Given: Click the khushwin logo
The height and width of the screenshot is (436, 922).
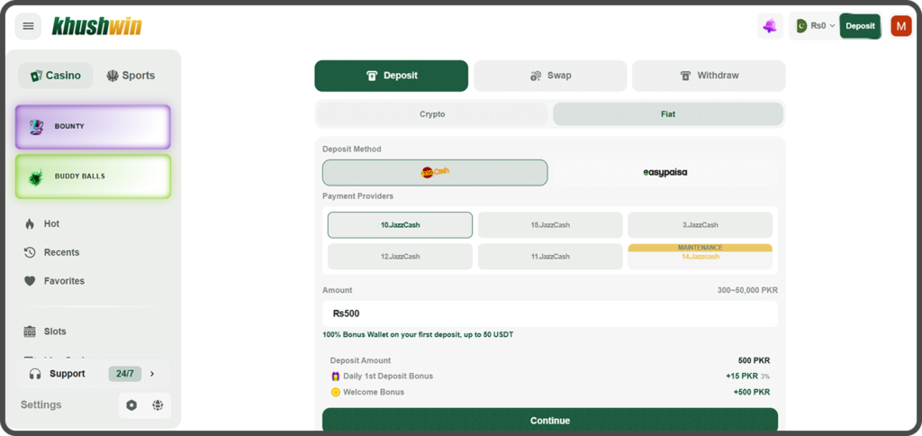Looking at the screenshot, I should (96, 26).
